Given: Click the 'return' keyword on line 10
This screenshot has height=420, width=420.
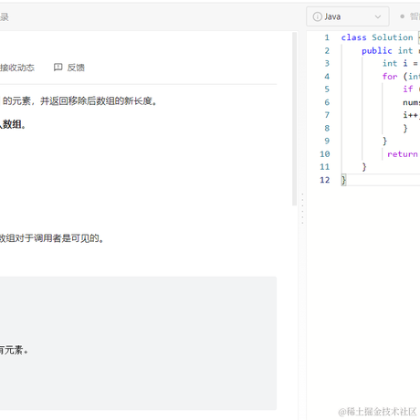Looking at the screenshot, I should point(403,154).
